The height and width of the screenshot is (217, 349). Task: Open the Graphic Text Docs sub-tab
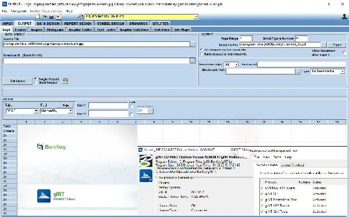(x=134, y=29)
